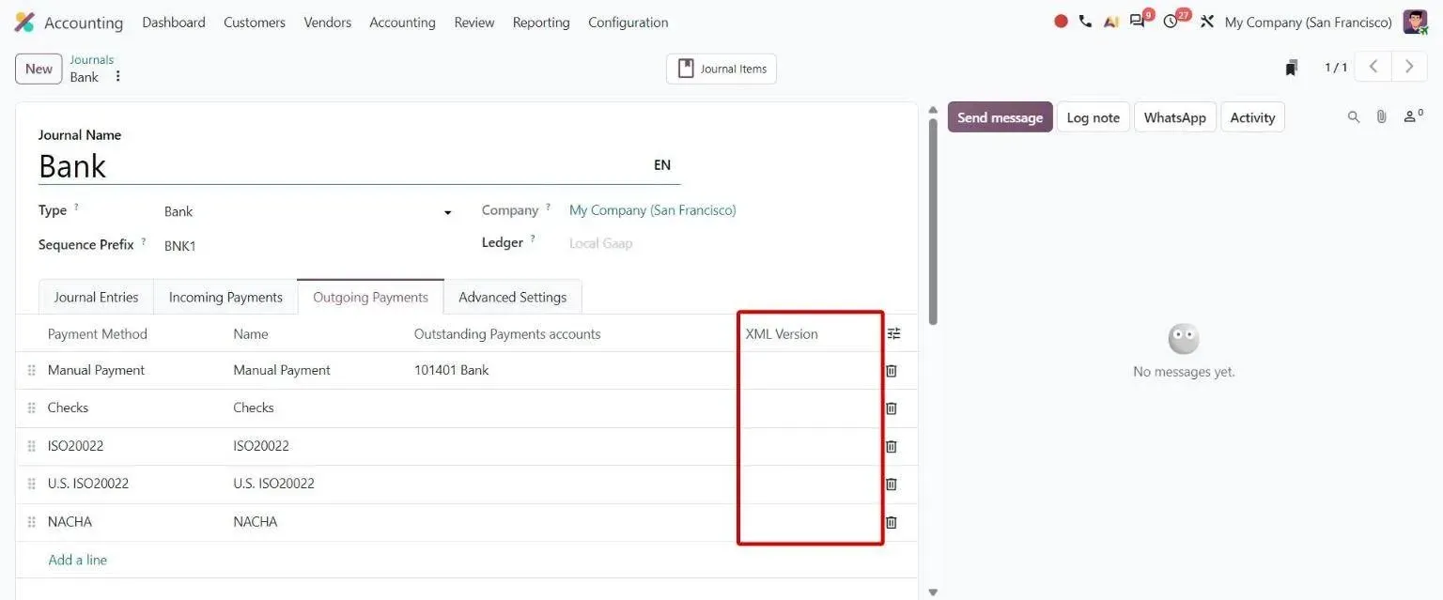This screenshot has height=600, width=1443.
Task: Delete the Checks payment line
Action: 892,408
